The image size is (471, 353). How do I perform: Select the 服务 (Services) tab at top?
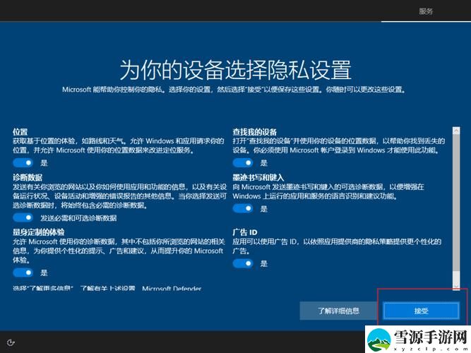tap(426, 11)
